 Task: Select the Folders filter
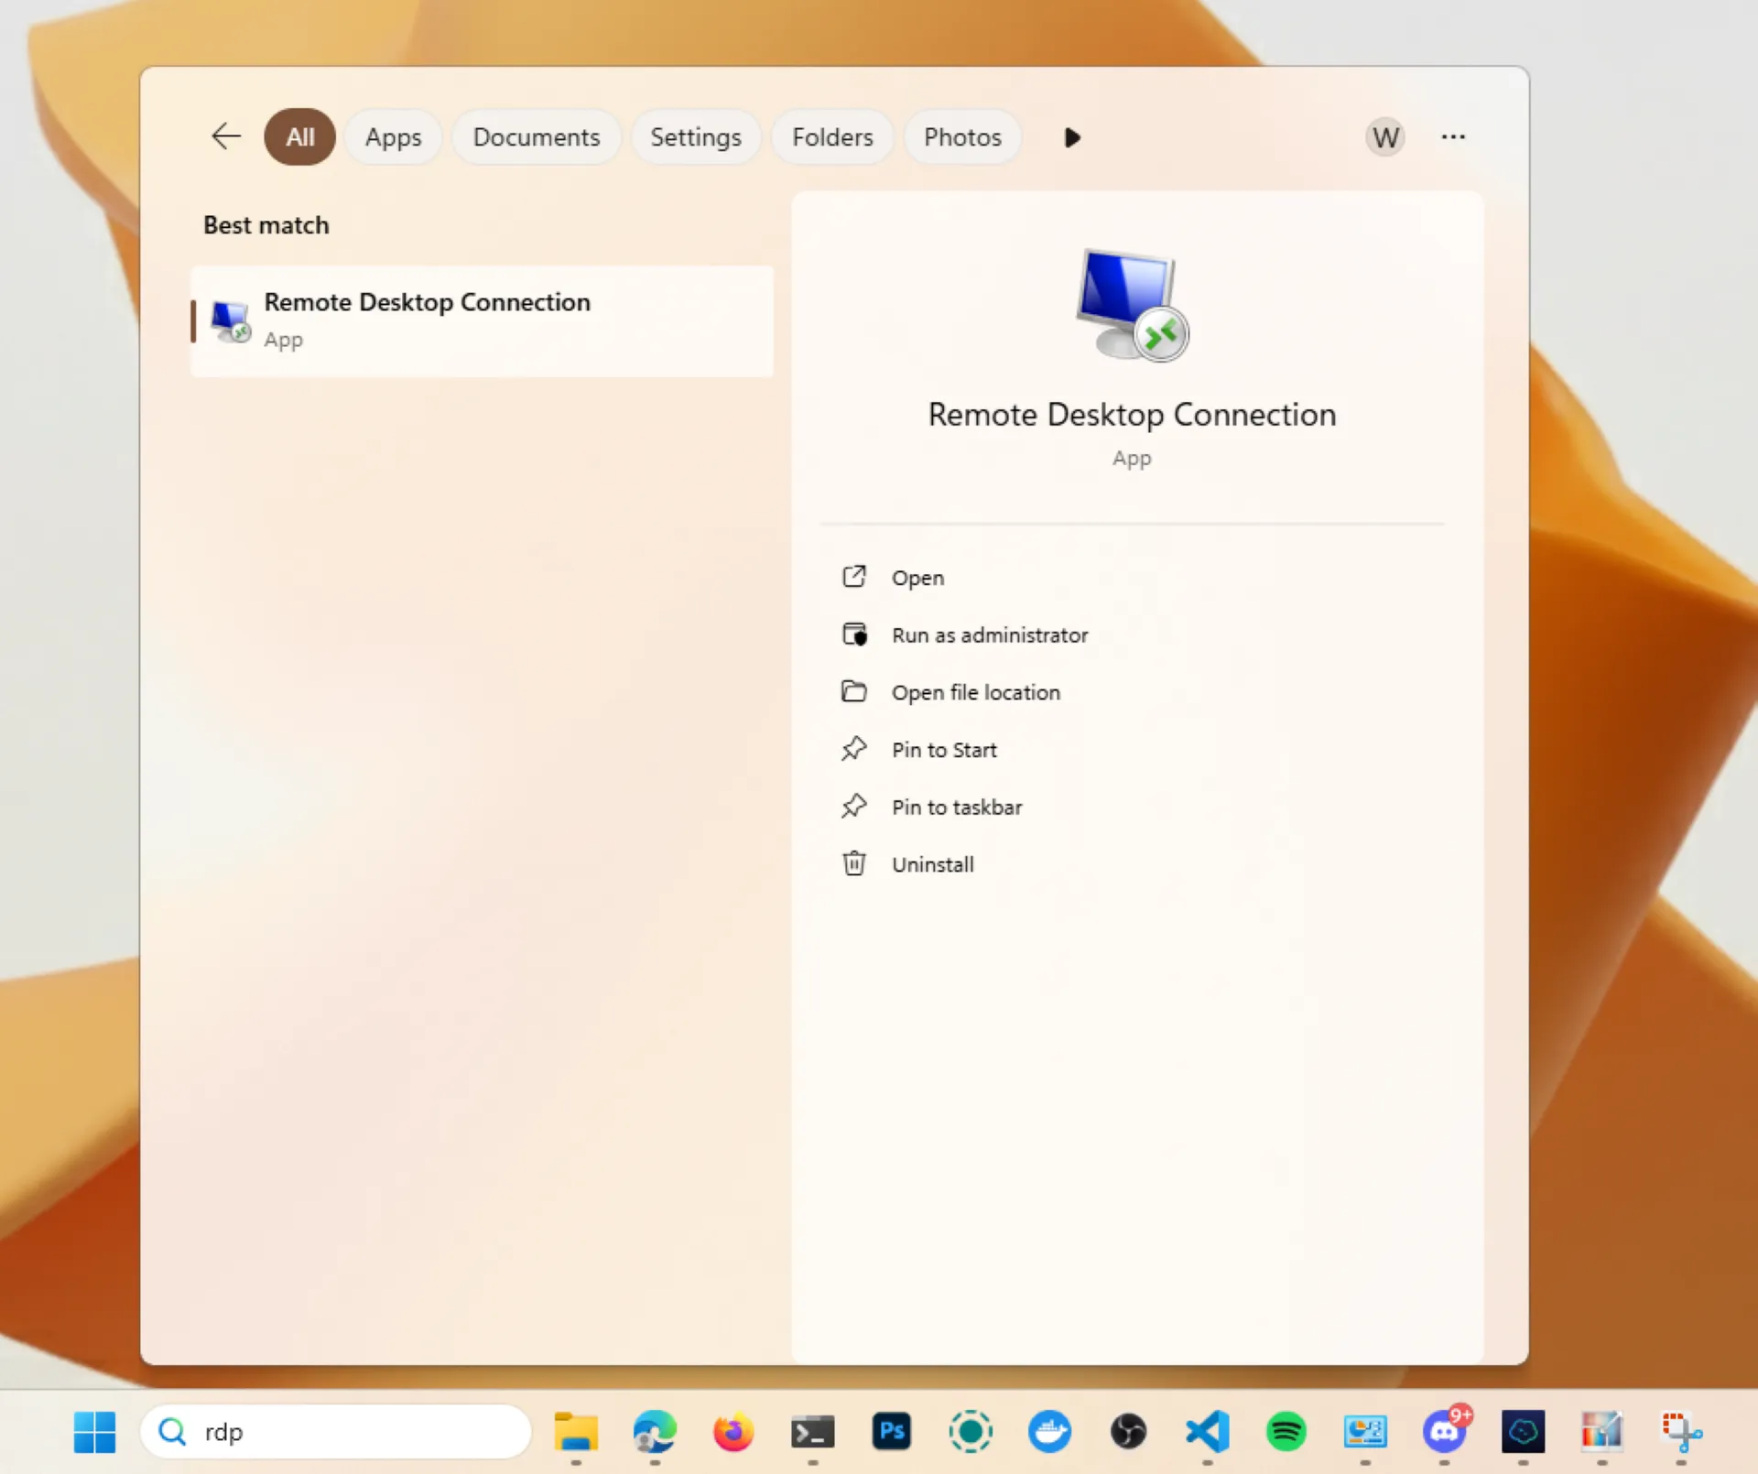(x=832, y=136)
